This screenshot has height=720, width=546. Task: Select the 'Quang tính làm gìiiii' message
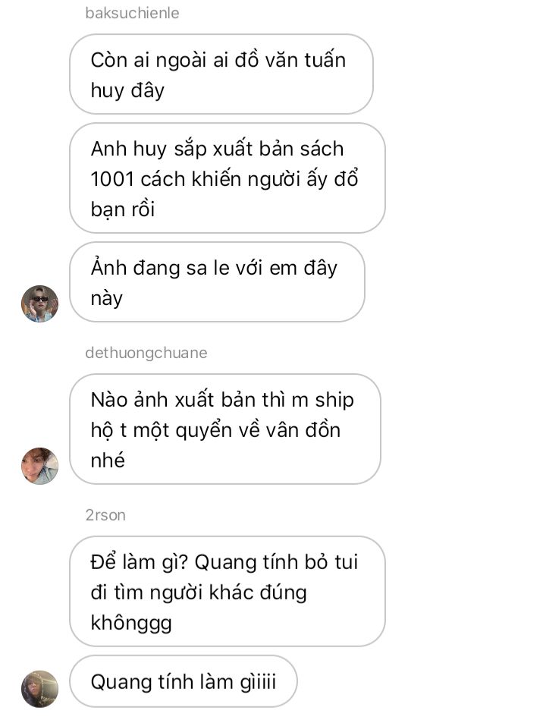(183, 681)
